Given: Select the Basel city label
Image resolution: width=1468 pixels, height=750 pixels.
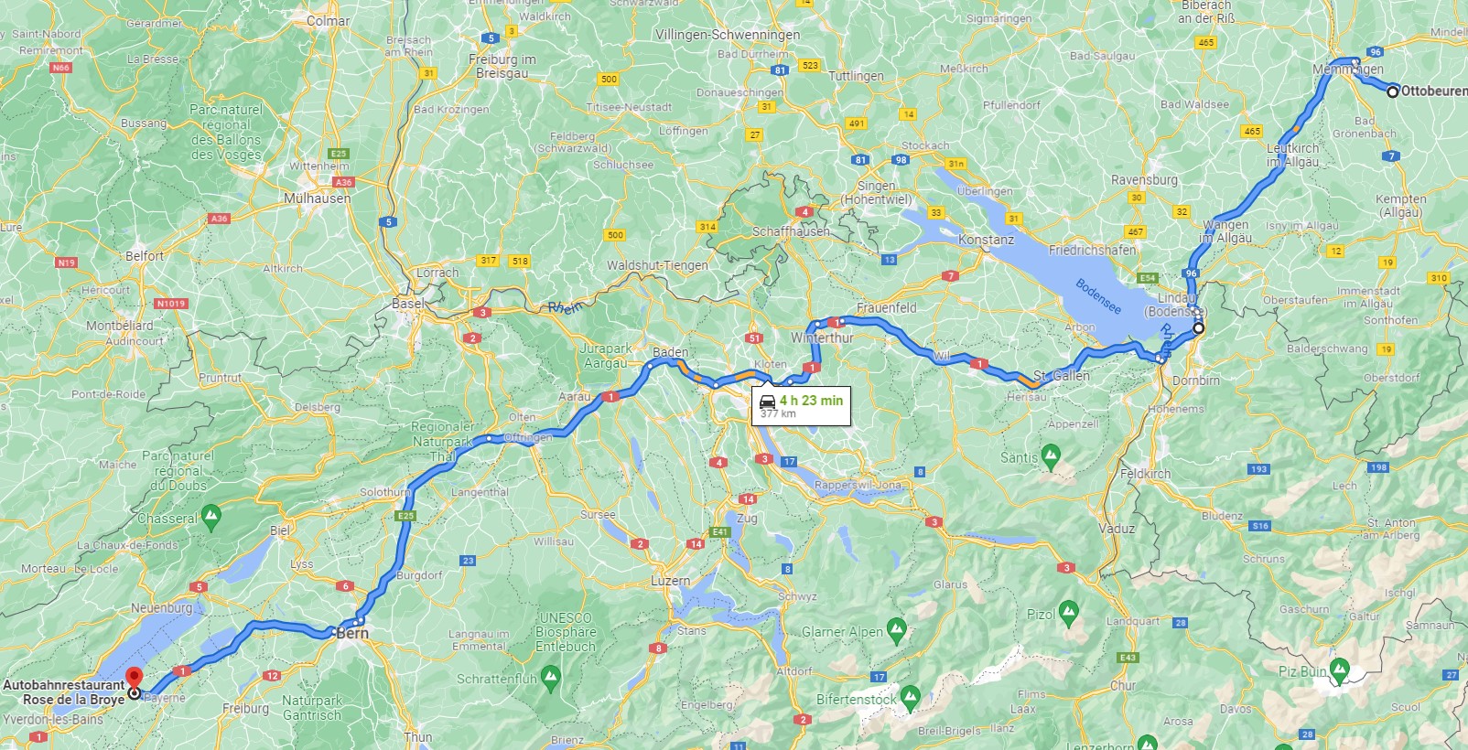Looking at the screenshot, I should tap(408, 304).
